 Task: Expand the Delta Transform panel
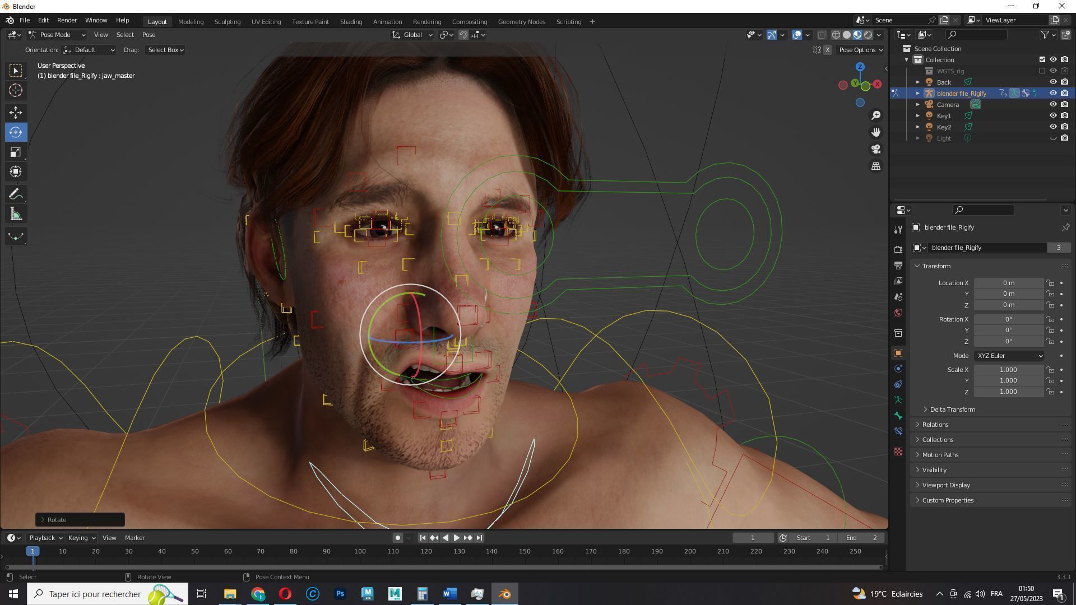click(x=953, y=409)
